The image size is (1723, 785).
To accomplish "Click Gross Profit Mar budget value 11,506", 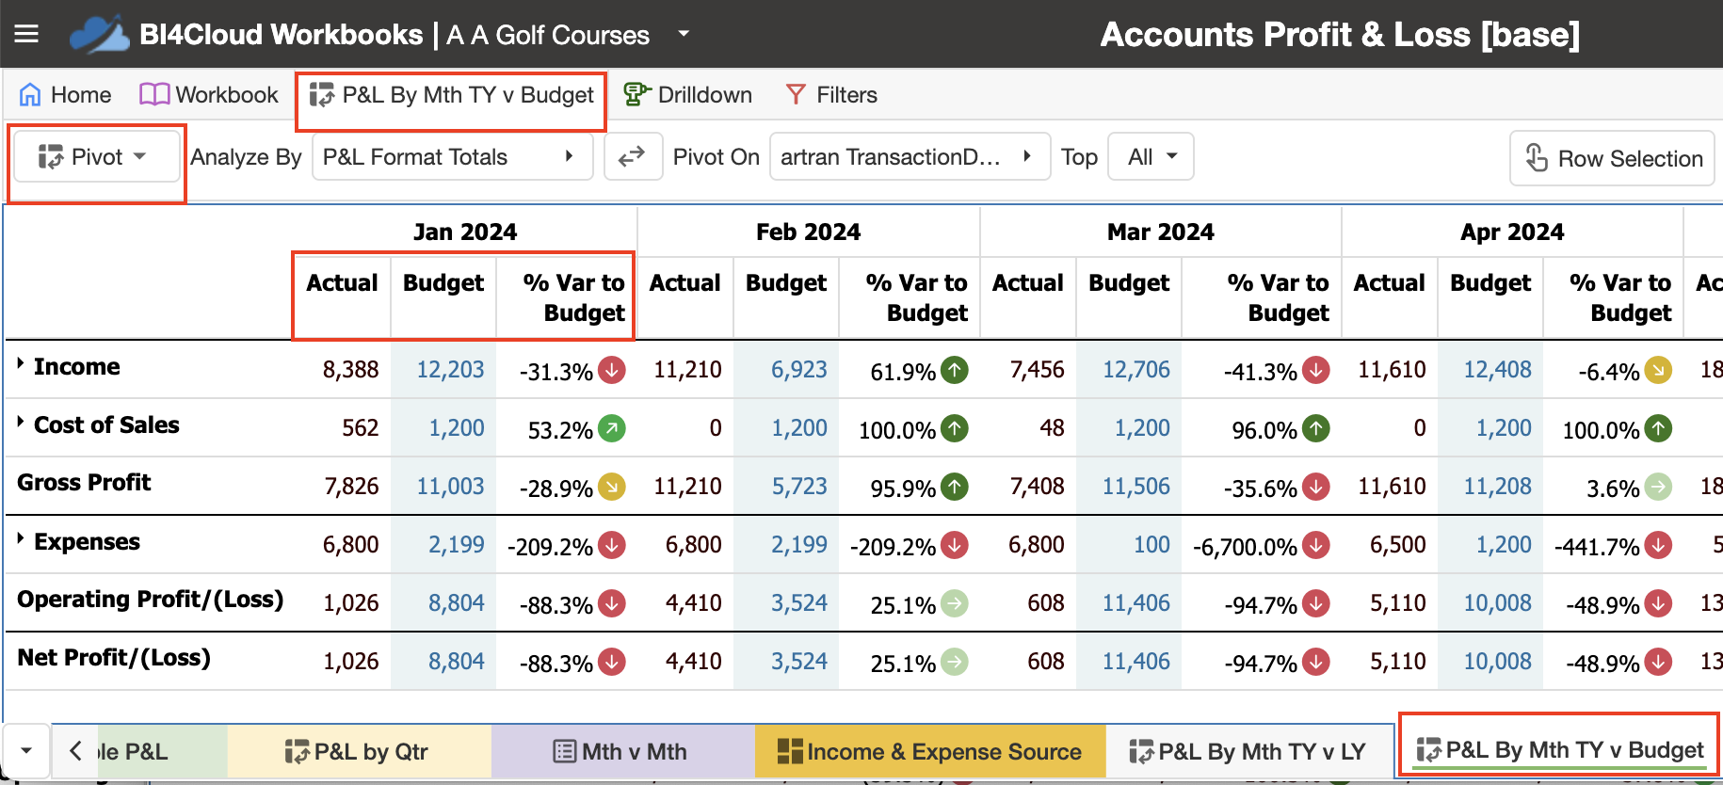I will tap(1135, 487).
